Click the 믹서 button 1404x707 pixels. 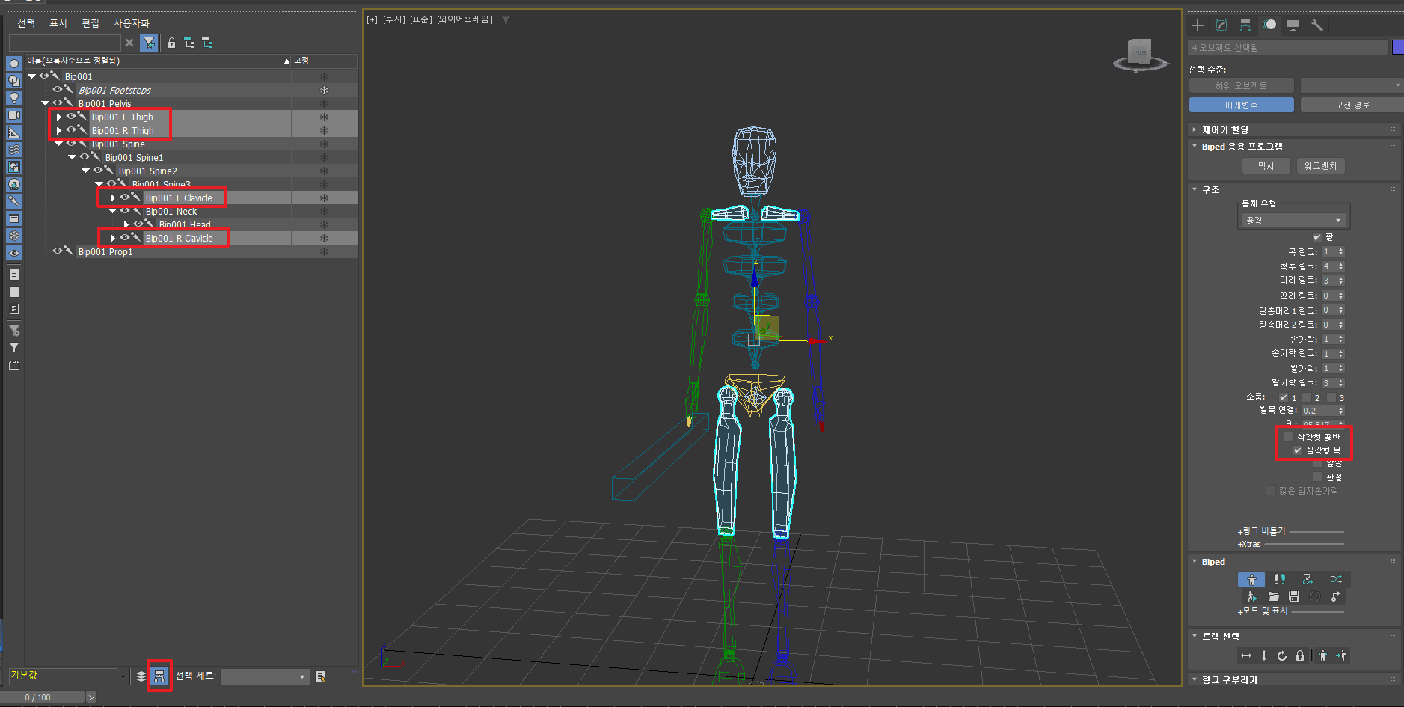pos(1266,166)
